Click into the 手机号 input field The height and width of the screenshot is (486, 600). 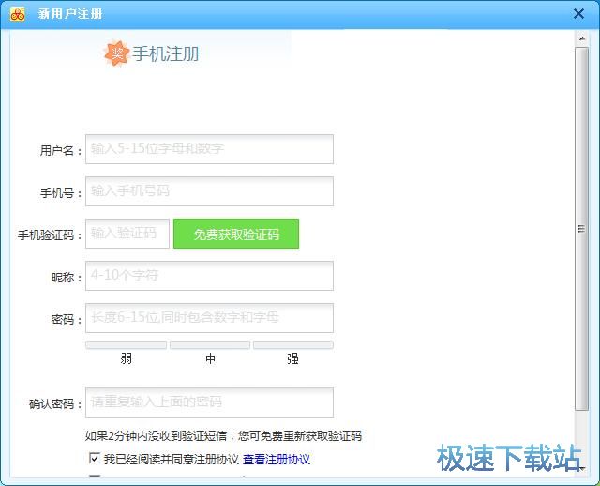pyautogui.click(x=209, y=191)
